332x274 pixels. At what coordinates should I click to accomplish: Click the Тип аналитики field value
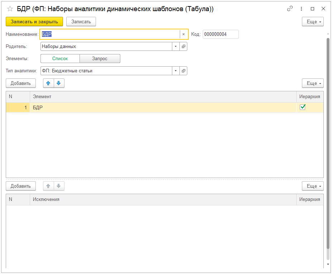tap(106, 71)
